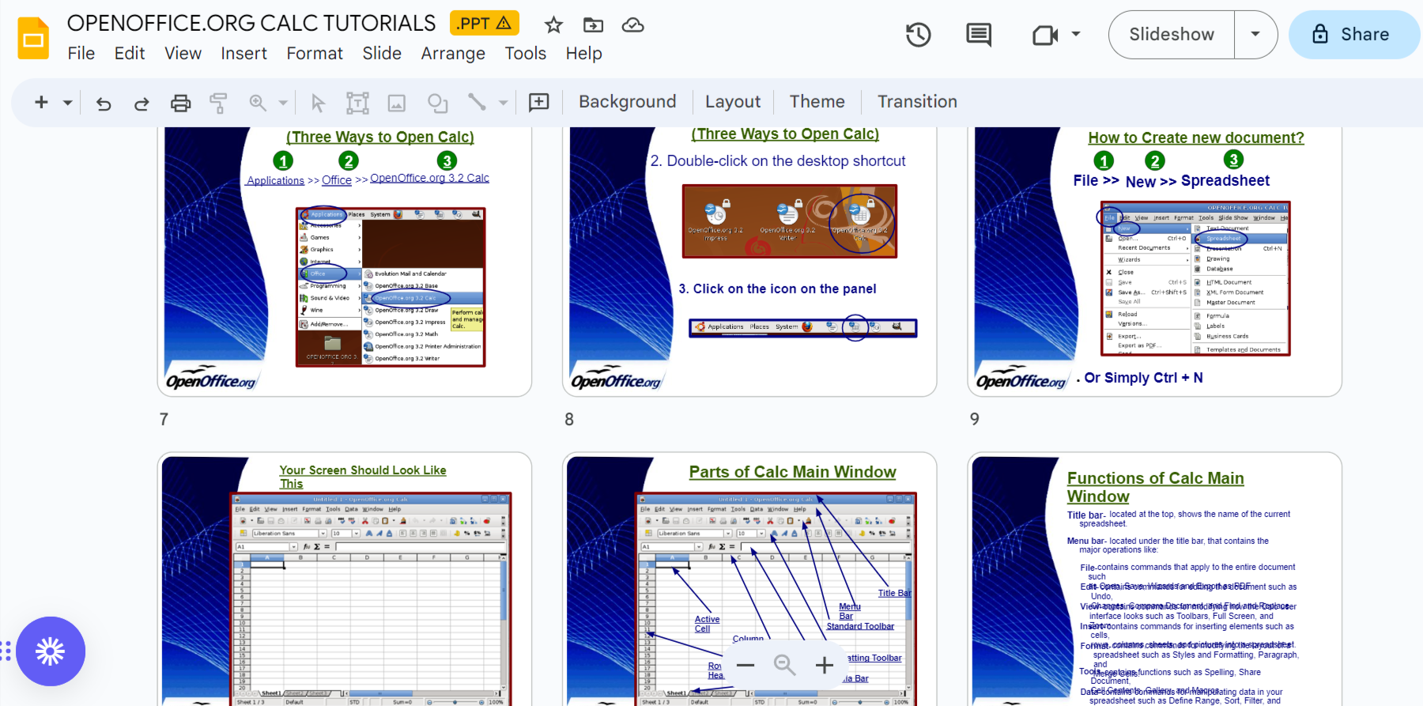Open the Edit menu
Screen dimensions: 1423x706
tap(130, 54)
